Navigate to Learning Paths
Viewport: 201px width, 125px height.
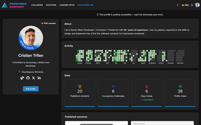[67, 5]
